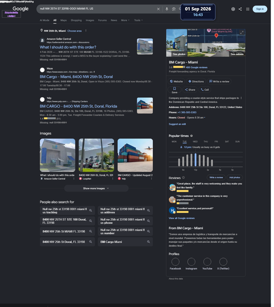The height and width of the screenshot is (307, 274).
Task: Select WED in popular times
Action: tap(195, 142)
